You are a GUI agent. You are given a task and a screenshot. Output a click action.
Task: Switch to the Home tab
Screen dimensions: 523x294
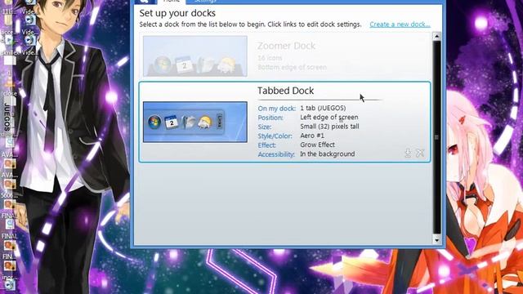[172, 2]
